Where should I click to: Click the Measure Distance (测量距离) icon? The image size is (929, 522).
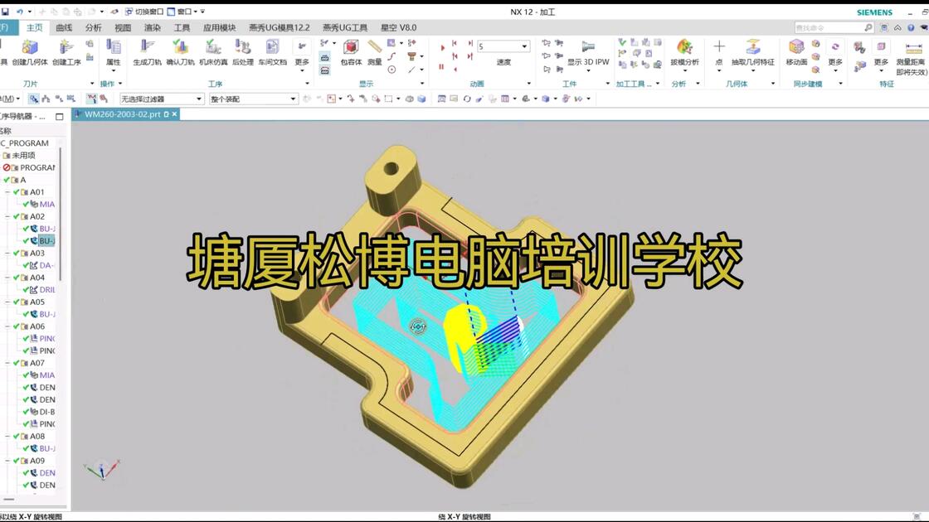[x=913, y=49]
